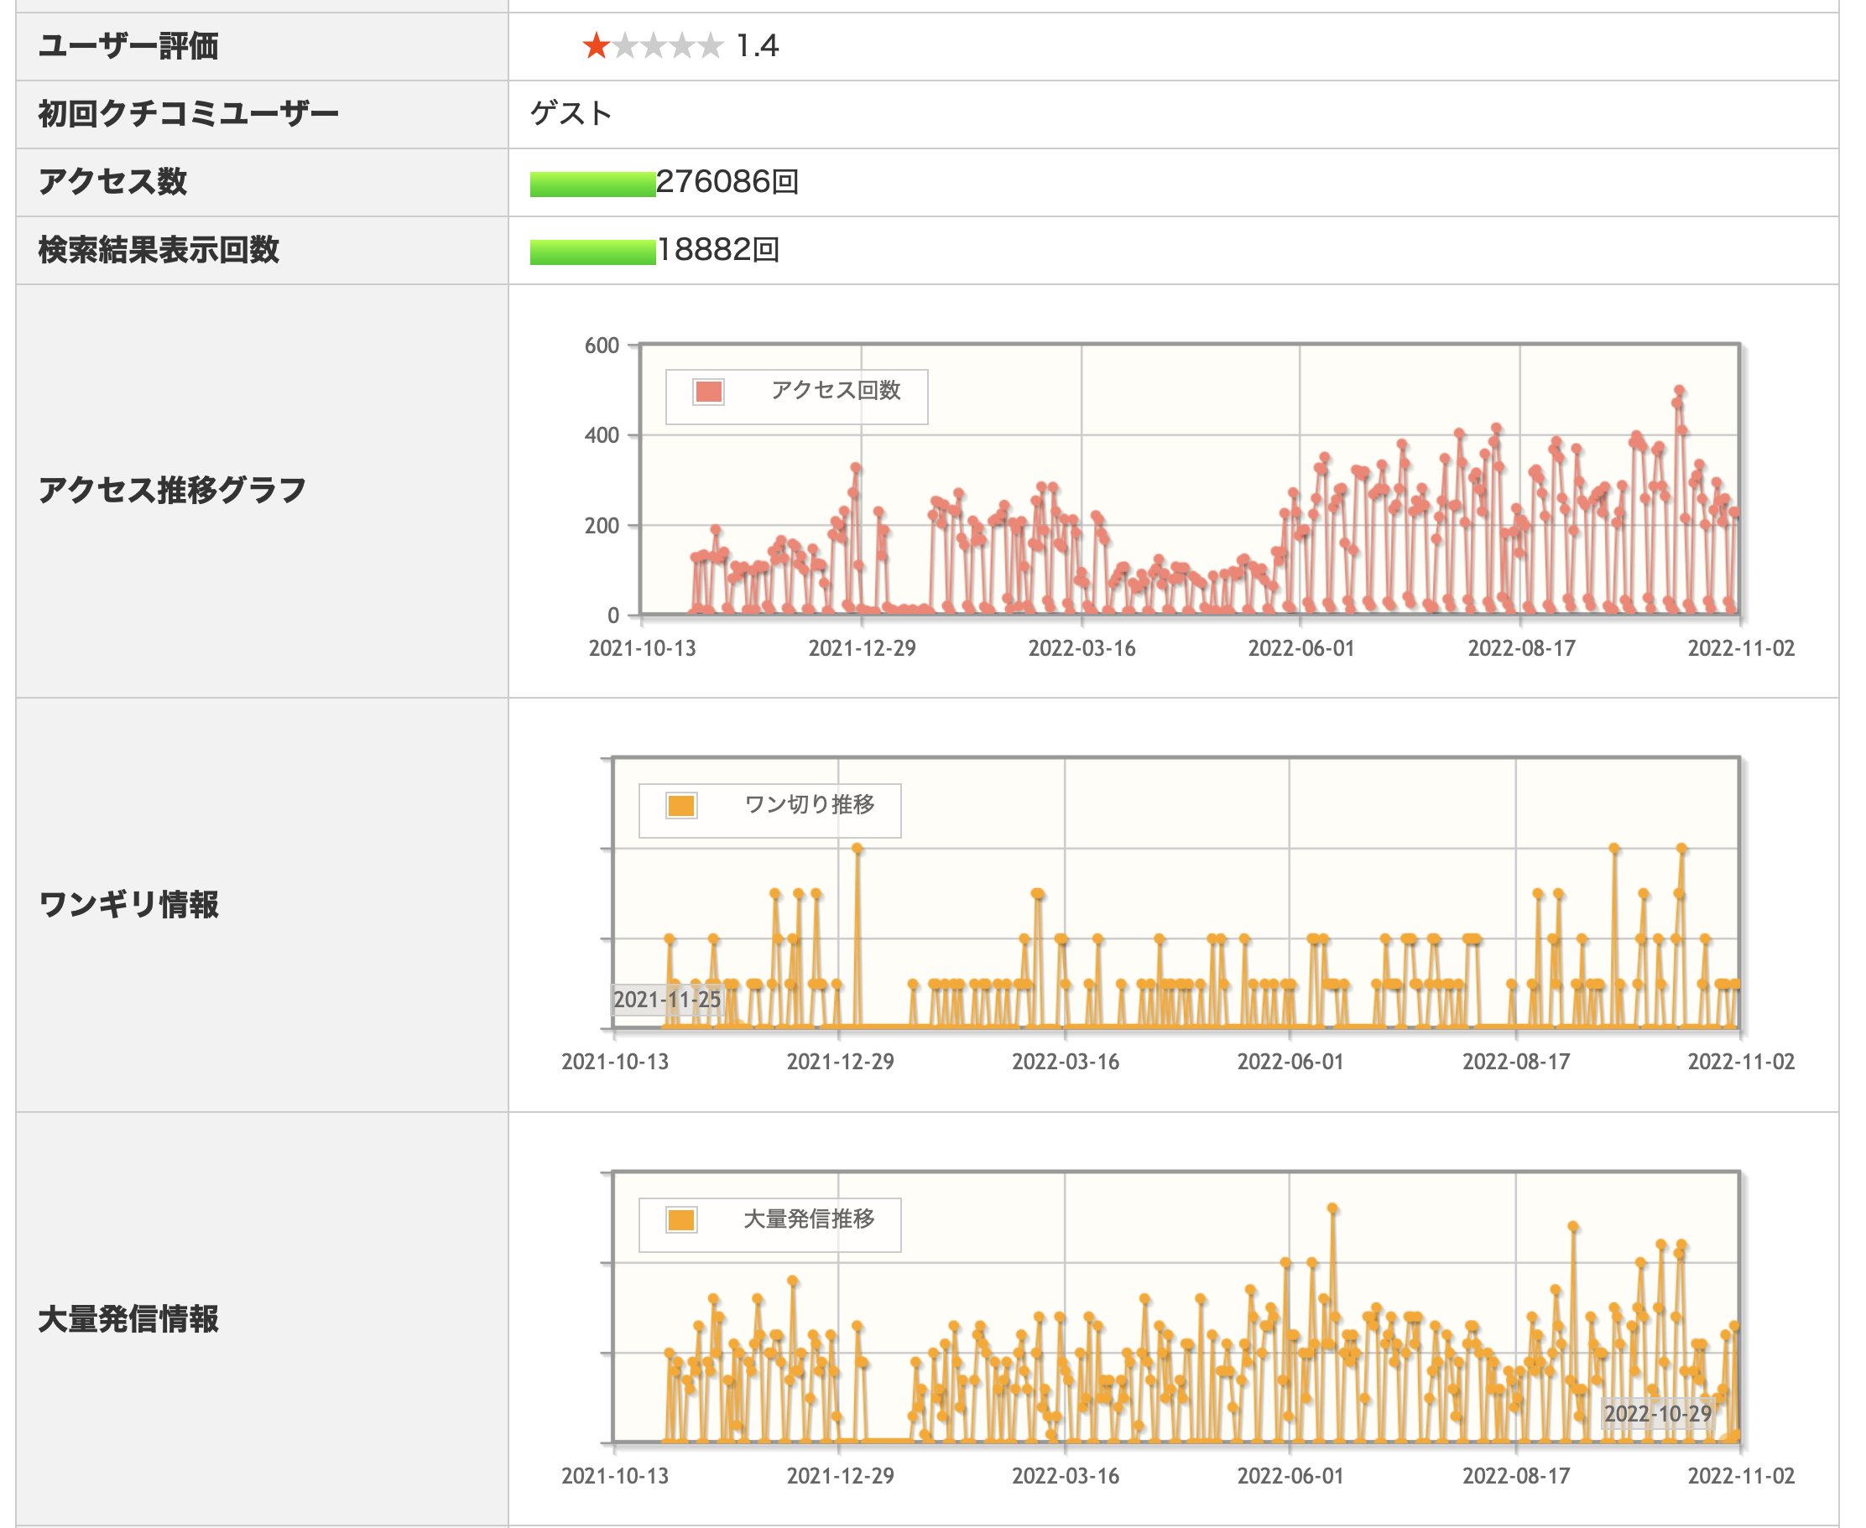Click the 検索結果表示回数 green bar

pyautogui.click(x=592, y=252)
